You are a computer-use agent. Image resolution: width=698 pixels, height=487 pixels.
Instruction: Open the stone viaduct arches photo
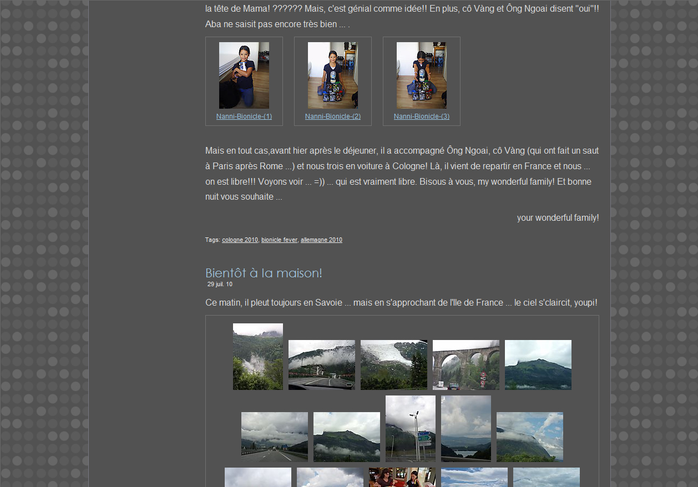pyautogui.click(x=466, y=365)
